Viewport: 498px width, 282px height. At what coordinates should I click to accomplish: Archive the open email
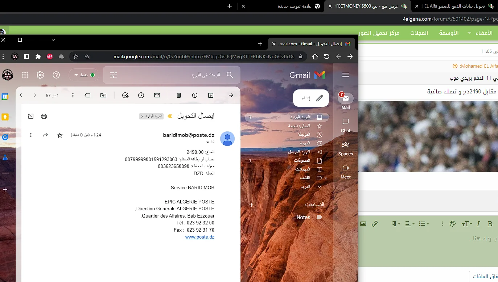pos(211,95)
